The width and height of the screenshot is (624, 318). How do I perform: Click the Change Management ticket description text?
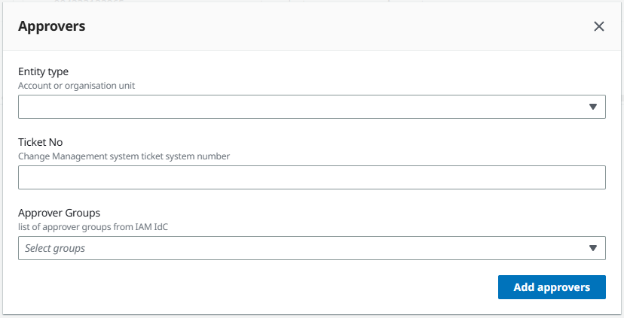(124, 156)
